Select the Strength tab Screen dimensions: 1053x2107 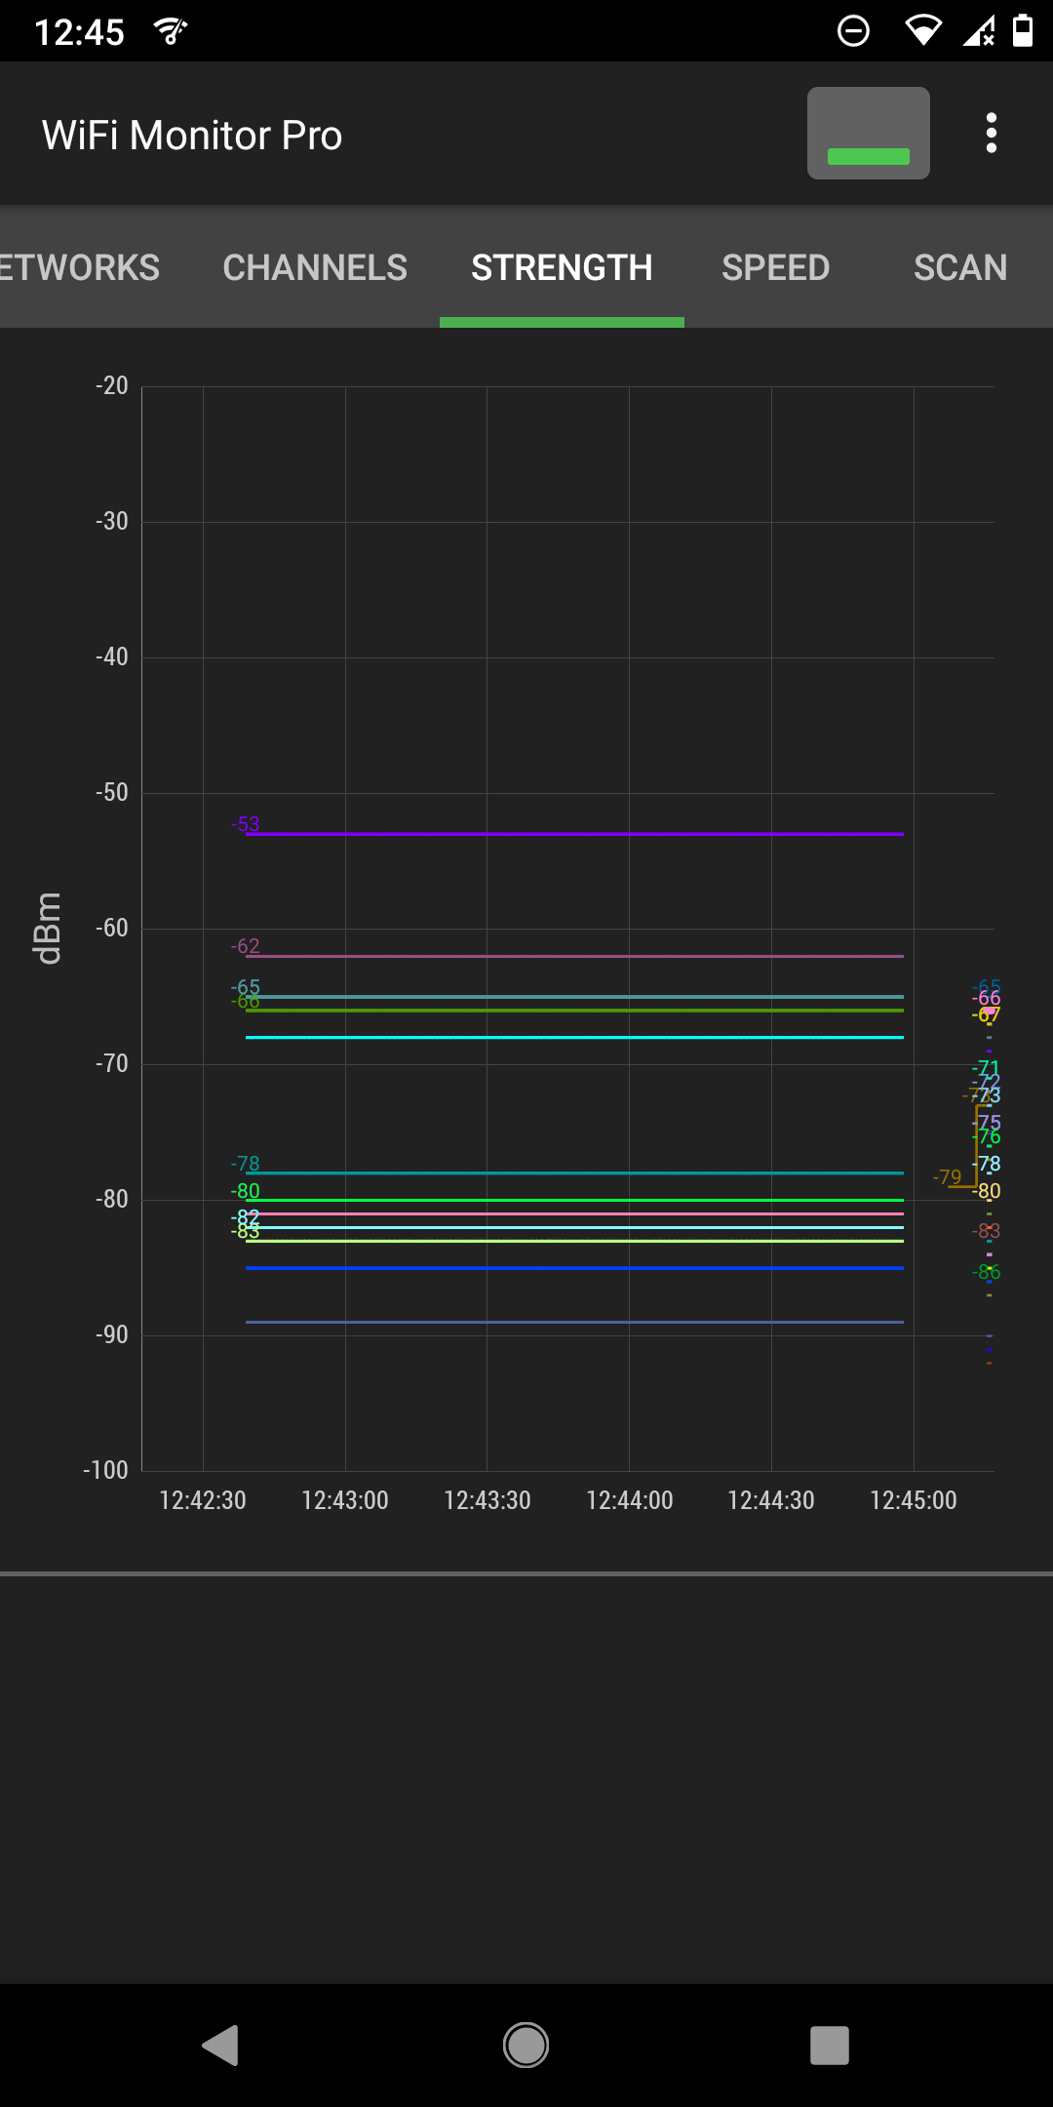[x=562, y=267]
